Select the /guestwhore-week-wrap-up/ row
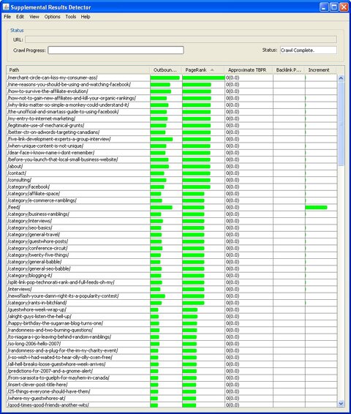This screenshot has width=351, height=414. click(x=172, y=309)
